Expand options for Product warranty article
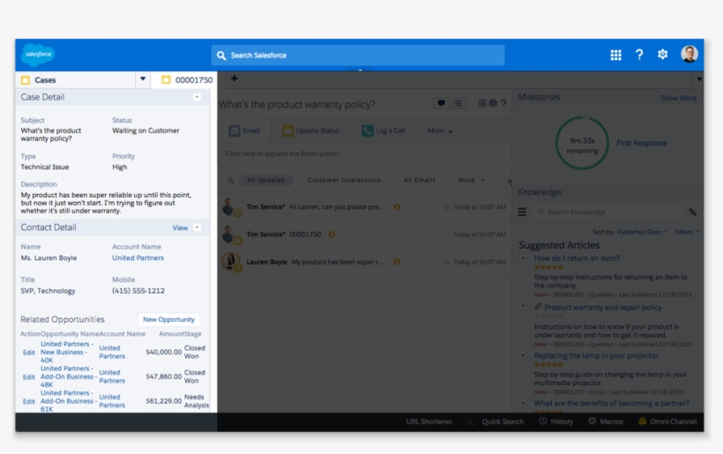This screenshot has height=454, width=723. (523, 306)
